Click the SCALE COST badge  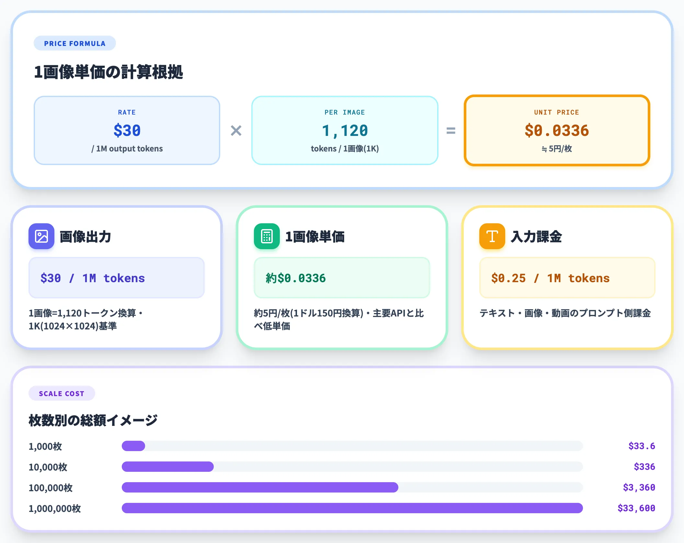62,393
